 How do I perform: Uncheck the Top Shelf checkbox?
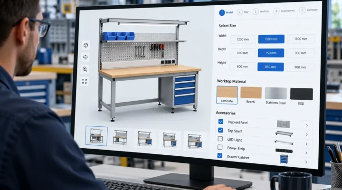[220, 130]
